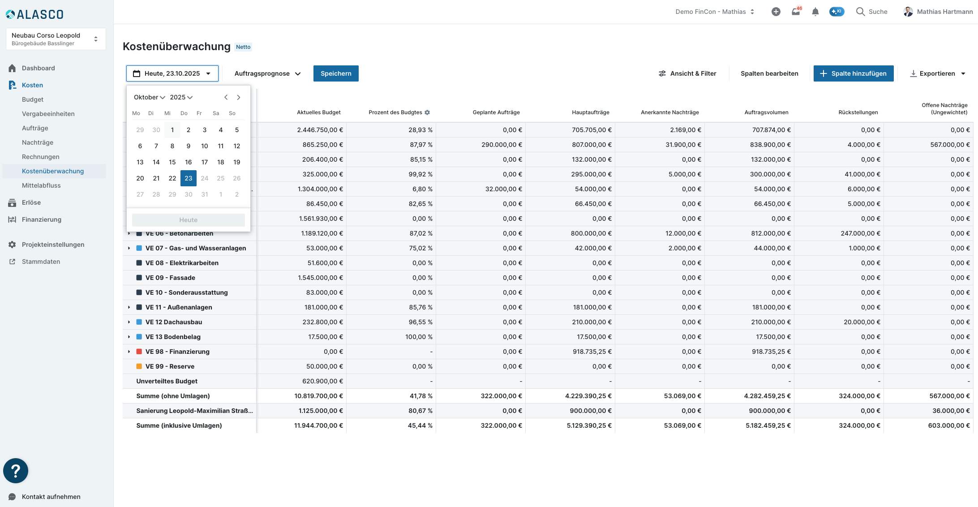Open the Auftragsprognose dropdown
This screenshot has width=978, height=507.
[267, 73]
